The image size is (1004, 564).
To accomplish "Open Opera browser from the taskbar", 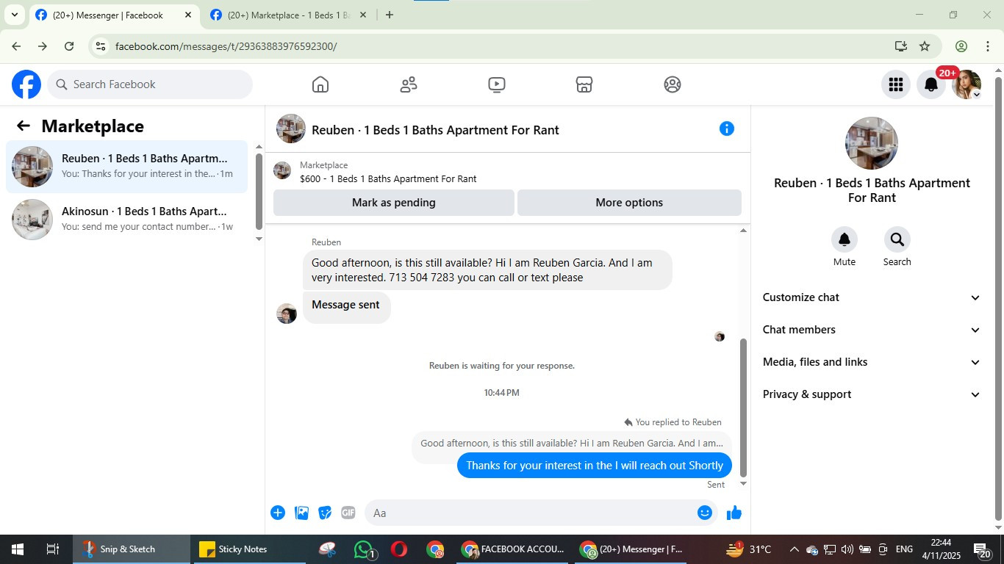I will pos(400,549).
